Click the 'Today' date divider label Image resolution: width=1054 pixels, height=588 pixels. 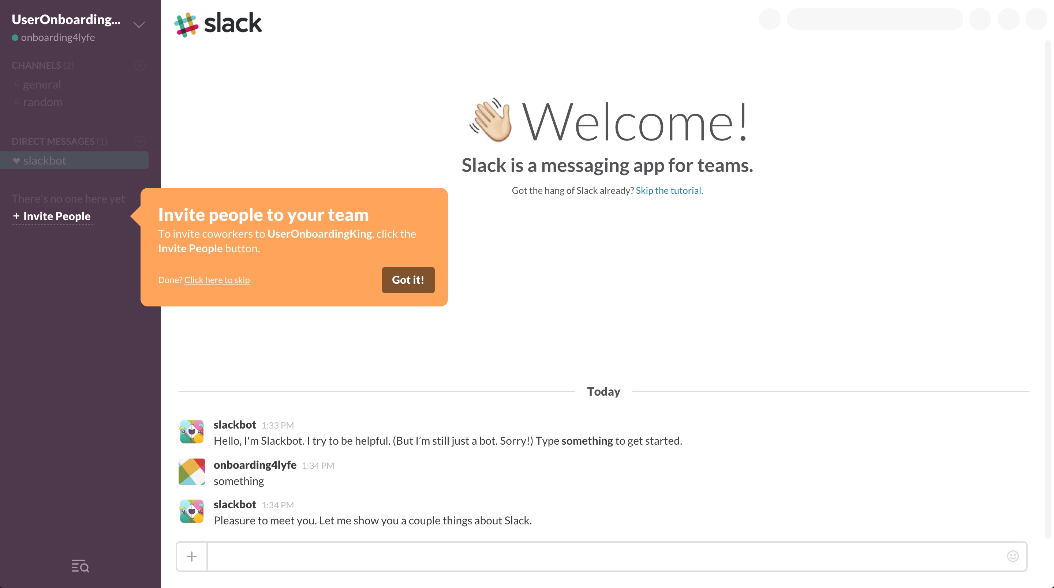point(603,391)
